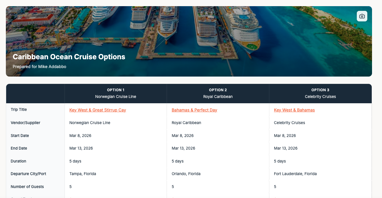Select the Option 3 Celebrity Cruises column header
Image resolution: width=382 pixels, height=198 pixels.
click(320, 93)
